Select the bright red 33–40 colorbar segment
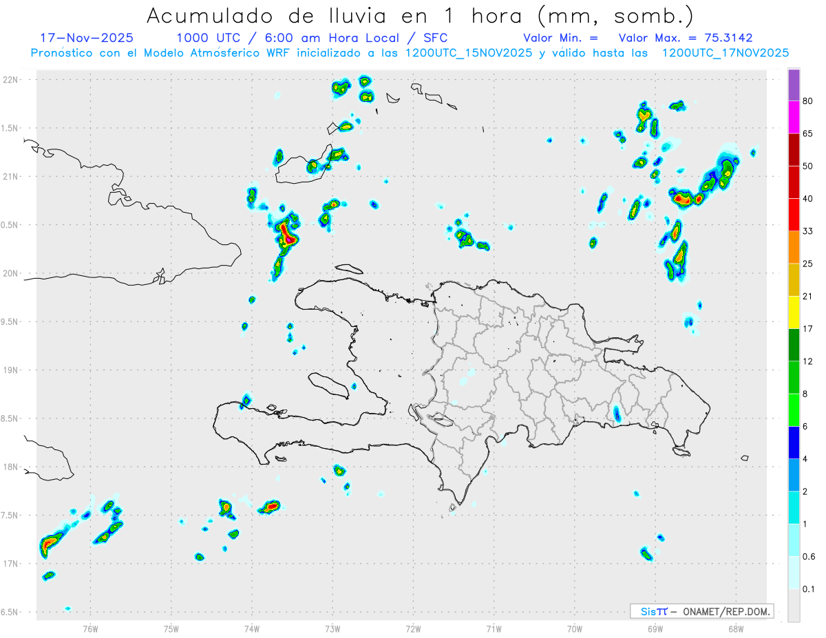 click(794, 215)
